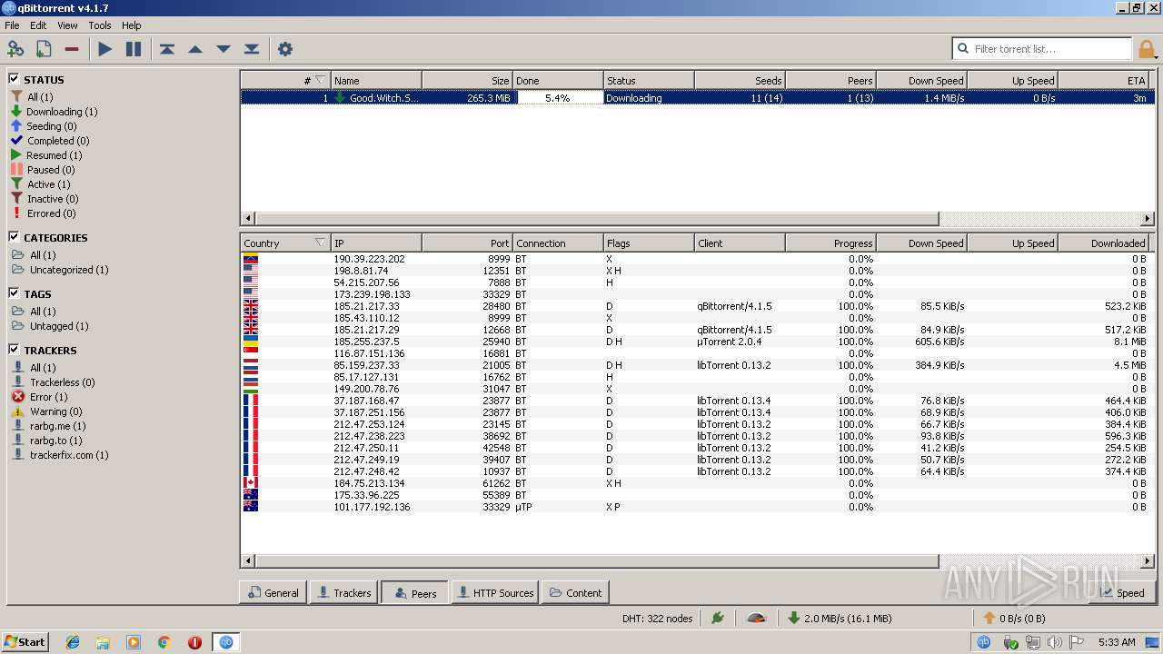
Task: Sort torrents by Size column
Action: tap(467, 80)
